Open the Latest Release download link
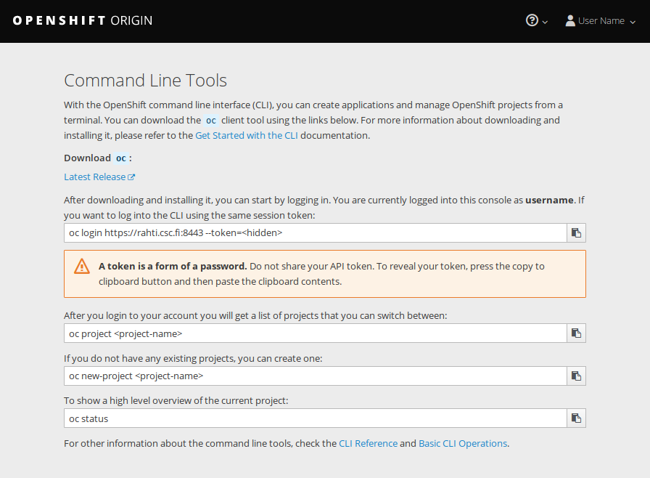 click(99, 177)
